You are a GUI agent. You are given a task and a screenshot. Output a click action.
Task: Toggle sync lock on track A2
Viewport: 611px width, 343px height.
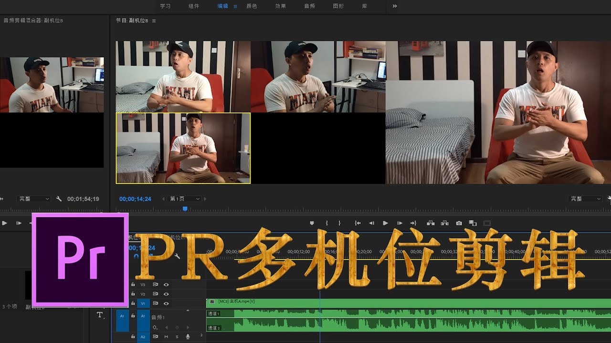[155, 337]
